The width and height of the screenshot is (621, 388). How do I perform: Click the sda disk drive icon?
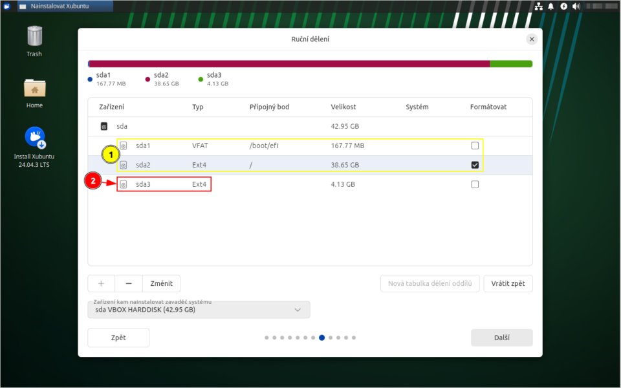pyautogui.click(x=103, y=127)
